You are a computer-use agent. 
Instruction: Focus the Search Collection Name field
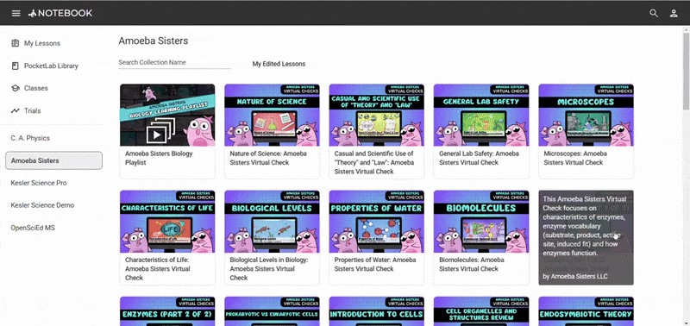click(175, 63)
